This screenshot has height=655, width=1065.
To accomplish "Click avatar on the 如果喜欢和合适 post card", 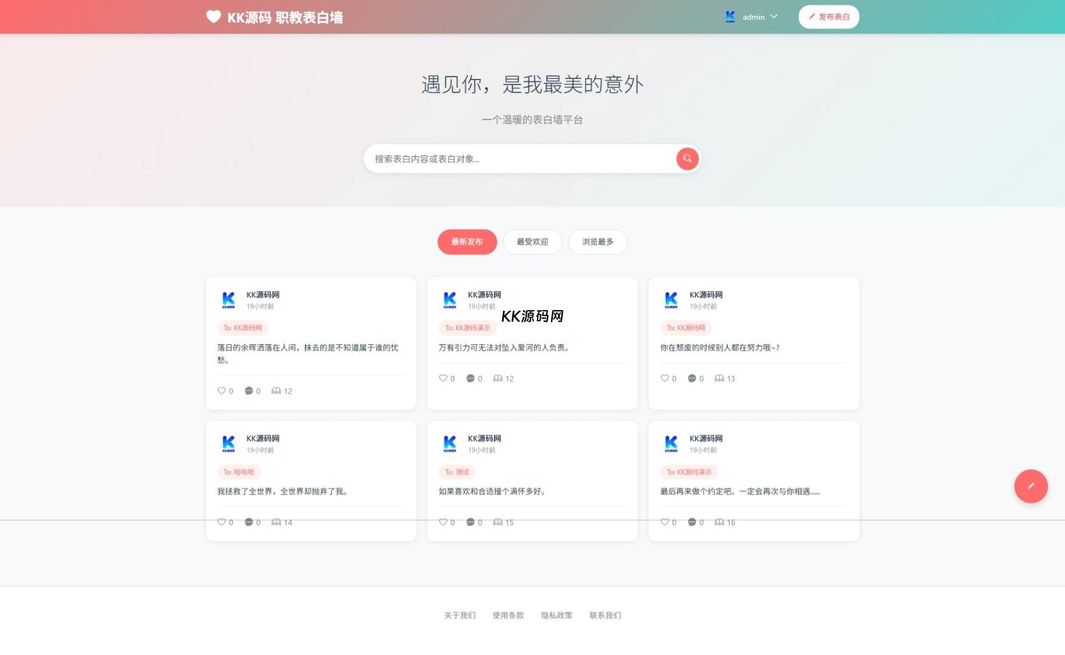I will pyautogui.click(x=450, y=444).
